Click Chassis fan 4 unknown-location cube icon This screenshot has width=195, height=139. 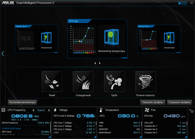46,37
